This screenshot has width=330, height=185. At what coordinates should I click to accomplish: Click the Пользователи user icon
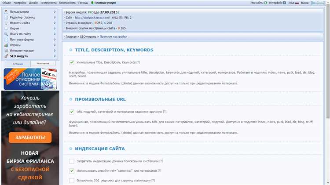[x=6, y=12]
